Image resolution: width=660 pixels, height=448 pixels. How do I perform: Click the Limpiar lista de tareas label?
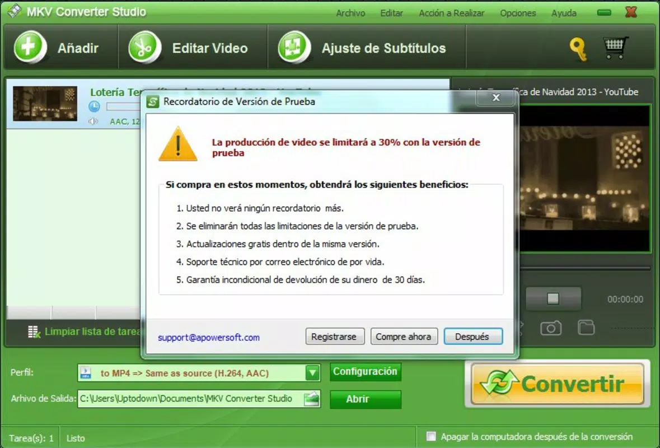click(x=92, y=332)
